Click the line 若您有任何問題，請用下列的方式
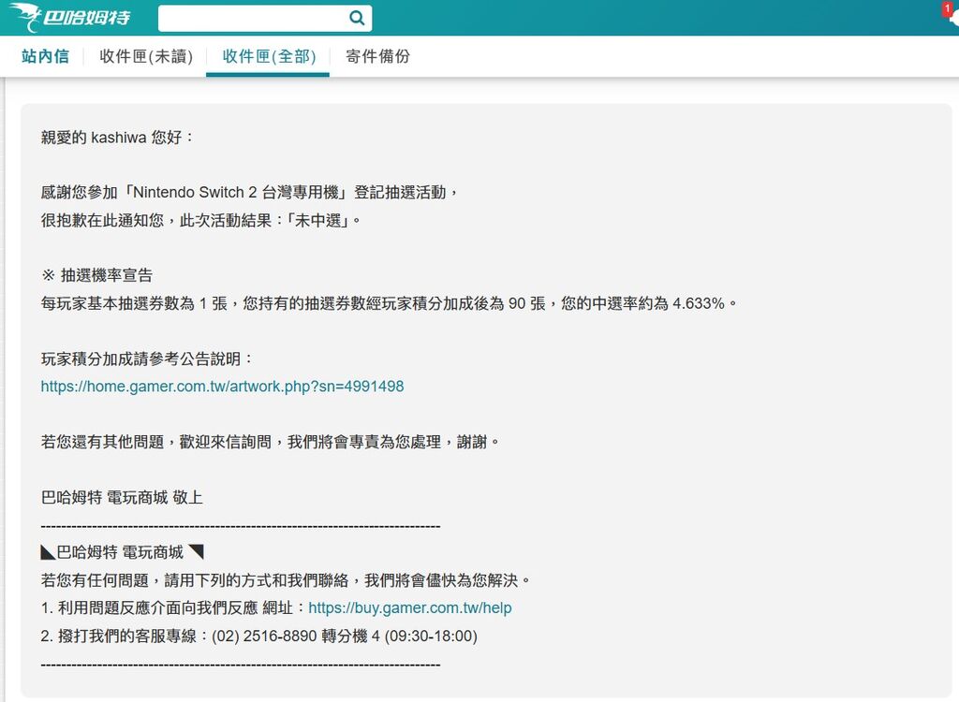The image size is (959, 702). [286, 580]
